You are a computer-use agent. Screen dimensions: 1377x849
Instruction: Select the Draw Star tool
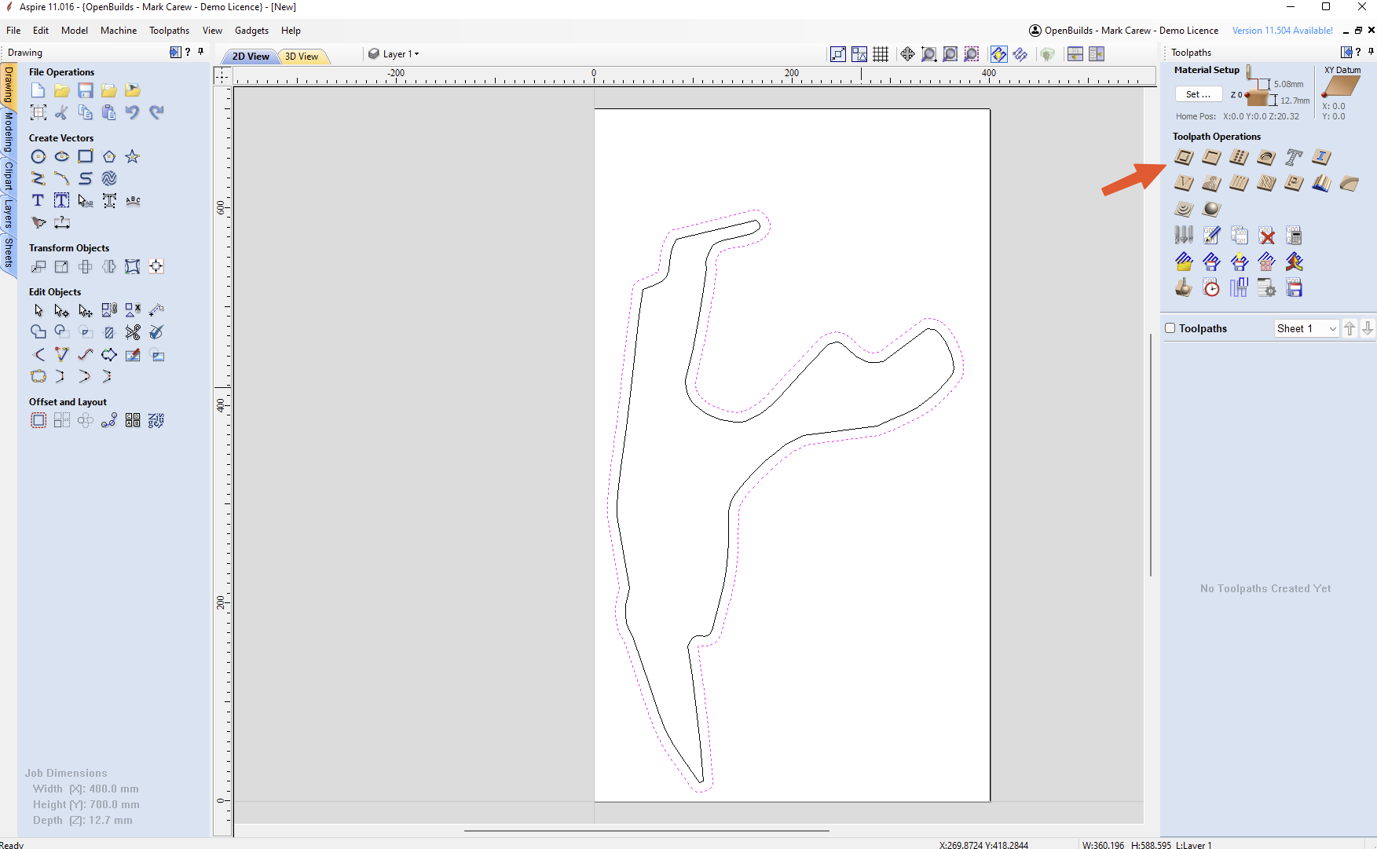click(133, 156)
